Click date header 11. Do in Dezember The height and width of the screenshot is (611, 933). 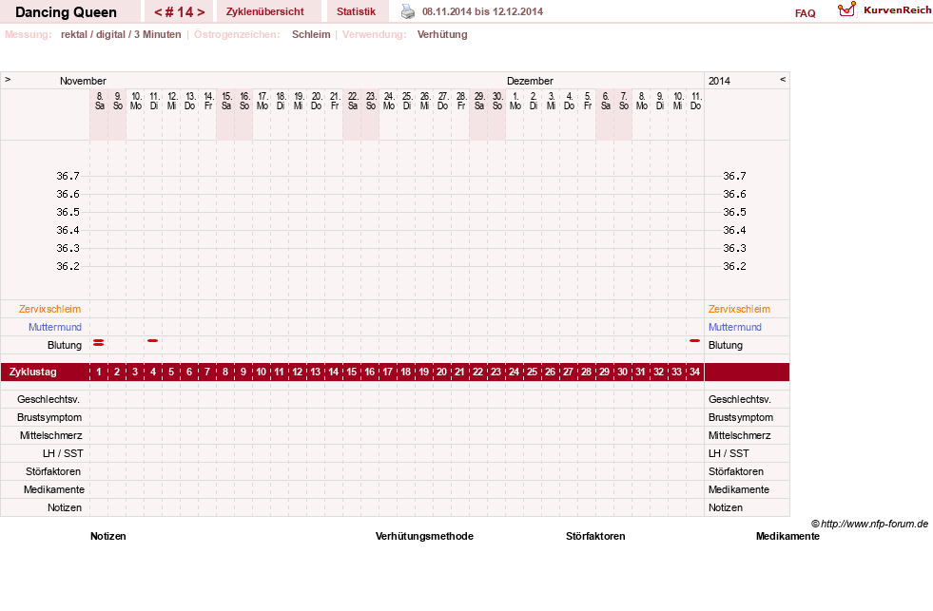point(695,101)
